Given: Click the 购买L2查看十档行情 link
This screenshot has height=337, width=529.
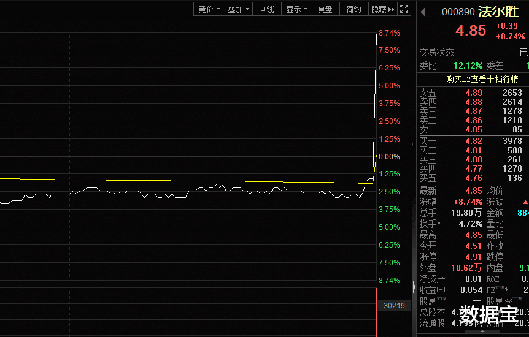Looking at the screenshot, I should (x=482, y=80).
